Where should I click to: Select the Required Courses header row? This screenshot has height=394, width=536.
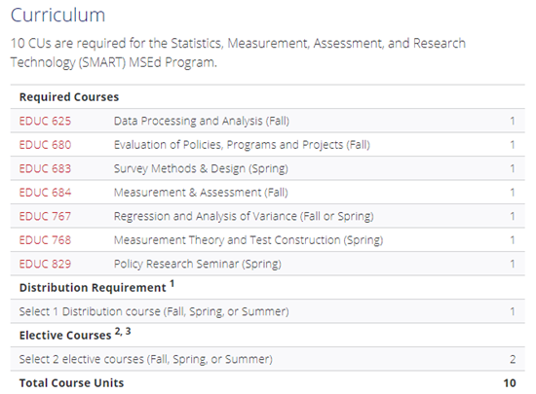268,97
